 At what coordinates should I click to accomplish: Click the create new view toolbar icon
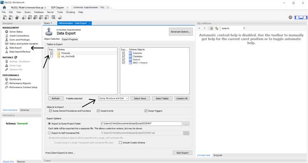[x=35, y=18]
